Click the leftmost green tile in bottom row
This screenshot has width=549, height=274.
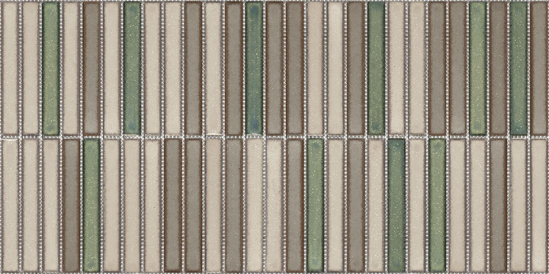[91, 205]
